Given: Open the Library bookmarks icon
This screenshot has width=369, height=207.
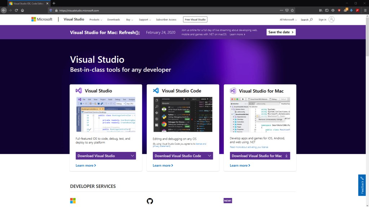Looking at the screenshot, I should point(321,10).
